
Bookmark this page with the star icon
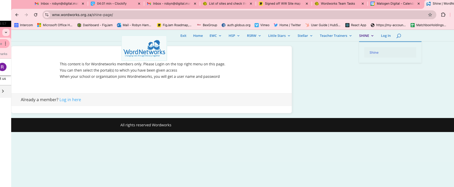430,15
